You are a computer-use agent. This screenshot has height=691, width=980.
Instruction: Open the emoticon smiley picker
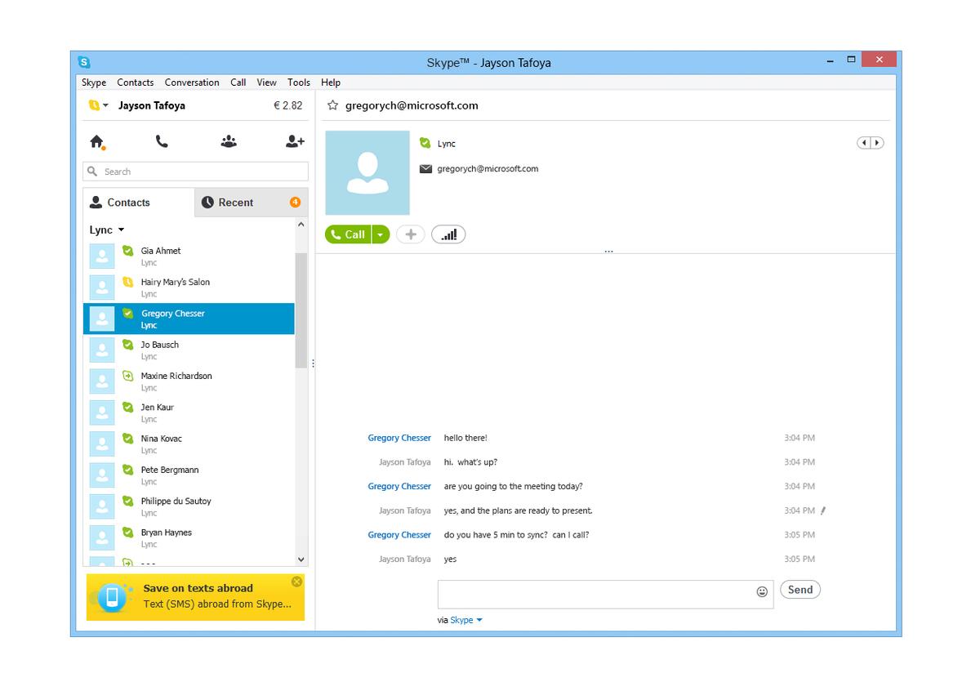point(762,592)
